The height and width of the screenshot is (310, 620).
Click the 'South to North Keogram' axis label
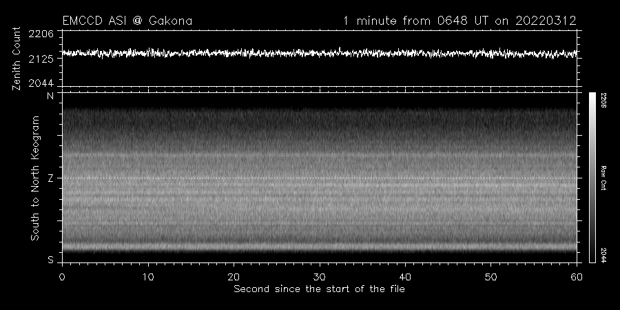[35, 178]
